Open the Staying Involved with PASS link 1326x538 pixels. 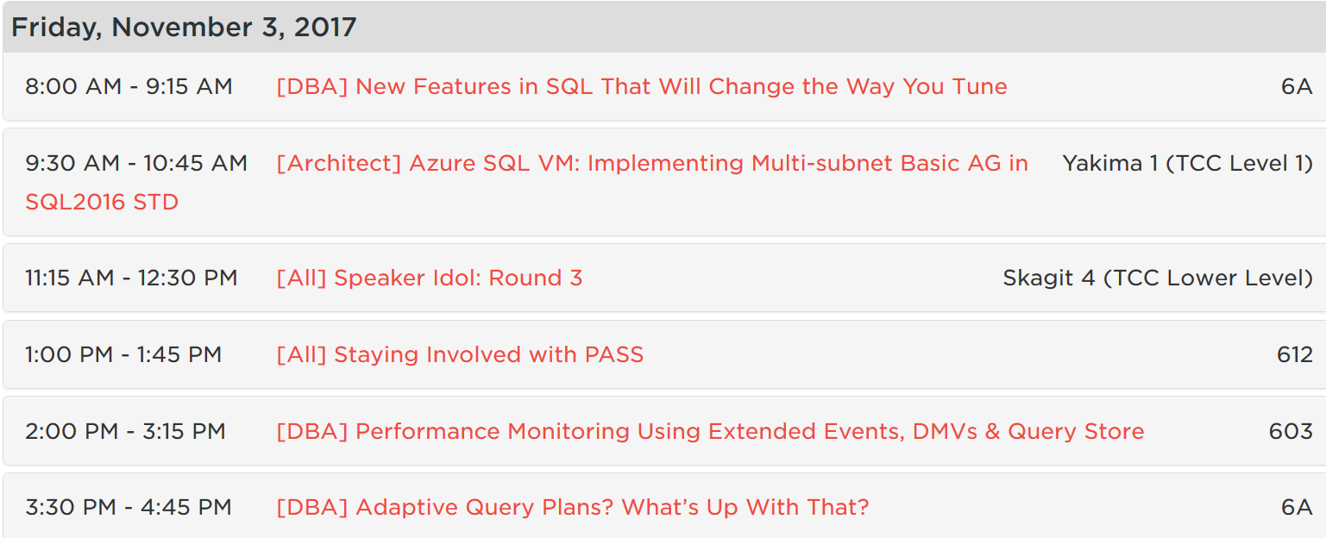(x=460, y=354)
